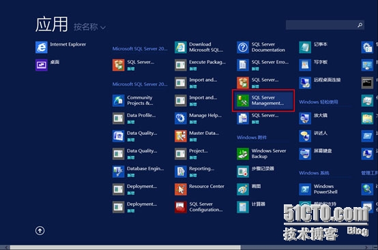Viewport: 378px width, 250px height.
Task: Launch Master Data app
Action: [197, 136]
